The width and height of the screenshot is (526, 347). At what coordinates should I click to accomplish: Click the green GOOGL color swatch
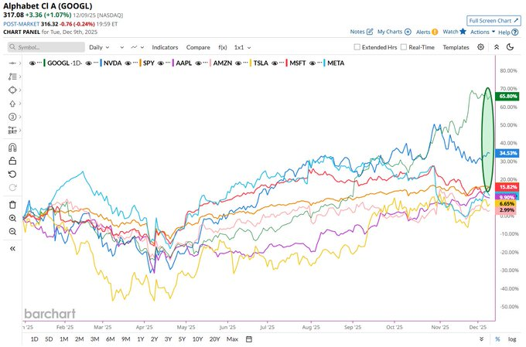[x=46, y=62]
